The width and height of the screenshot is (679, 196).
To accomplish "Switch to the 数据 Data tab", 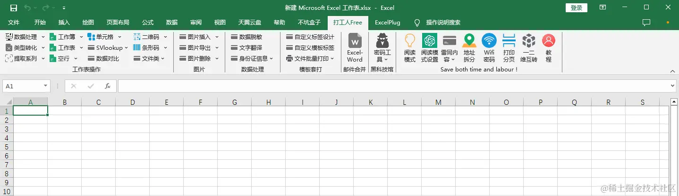I will (x=172, y=23).
